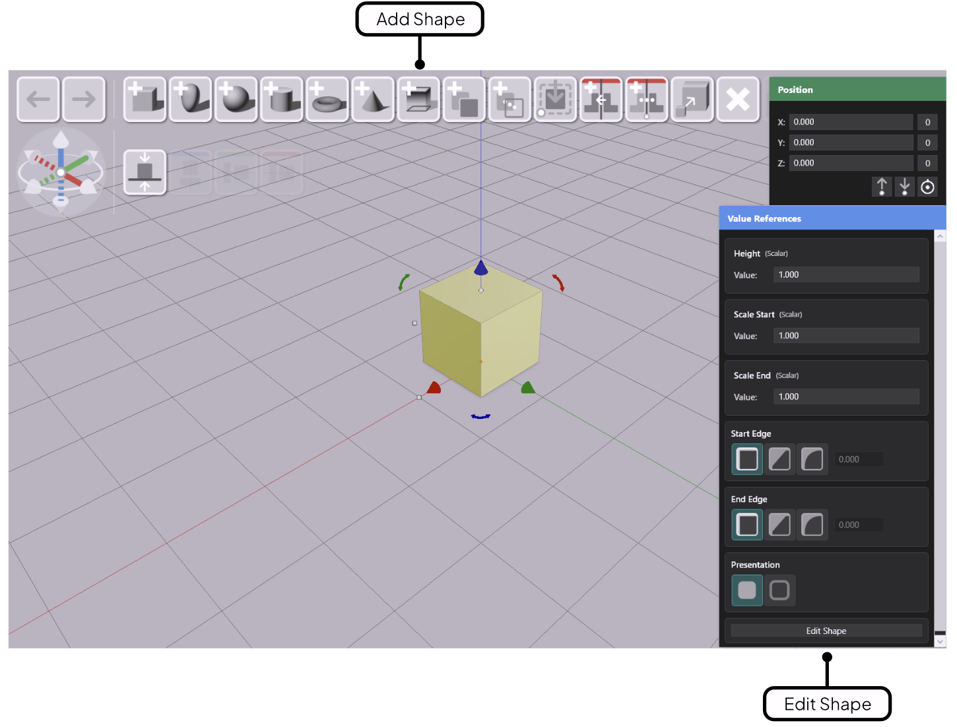Click the blue rotation handle beneath the cube
Viewport: 957px width, 727px height.
[480, 416]
